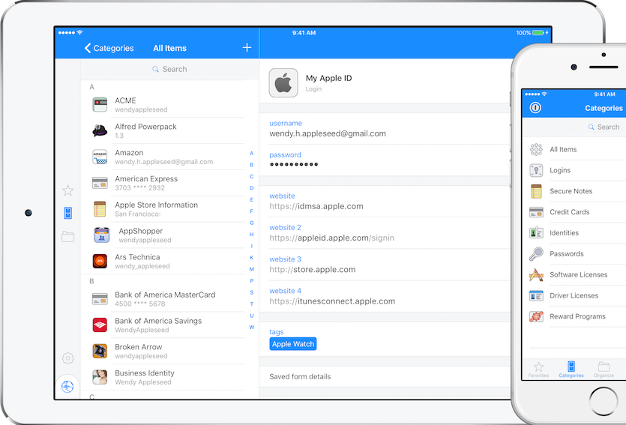Viewport: 626px width, 425px height.
Task: Open All Items category on iPhone
Action: point(575,149)
